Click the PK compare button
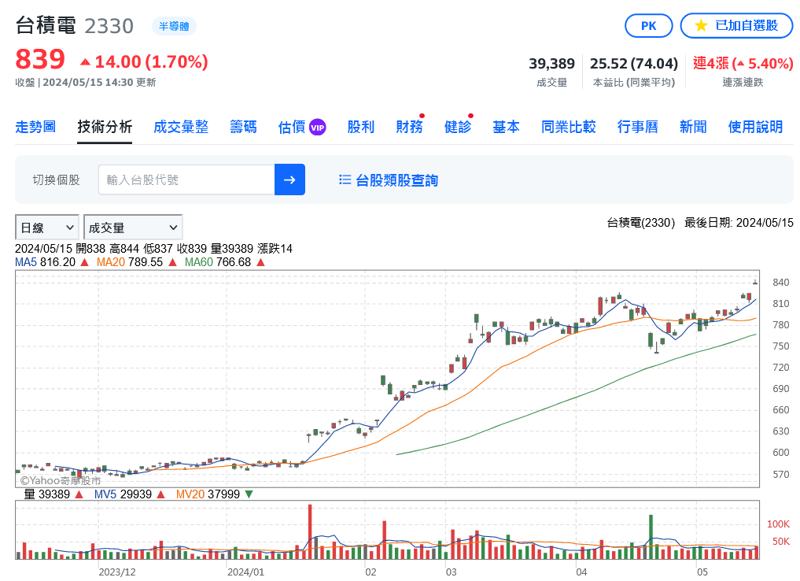This screenshot has width=800, height=581. pos(648,25)
